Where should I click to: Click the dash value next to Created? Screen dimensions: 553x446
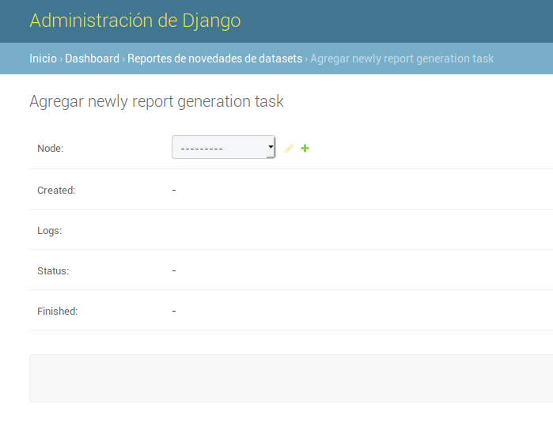174,191
